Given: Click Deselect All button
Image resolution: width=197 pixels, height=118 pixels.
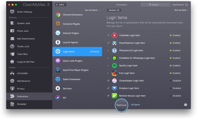Looking at the screenshot, I should 114,10.
